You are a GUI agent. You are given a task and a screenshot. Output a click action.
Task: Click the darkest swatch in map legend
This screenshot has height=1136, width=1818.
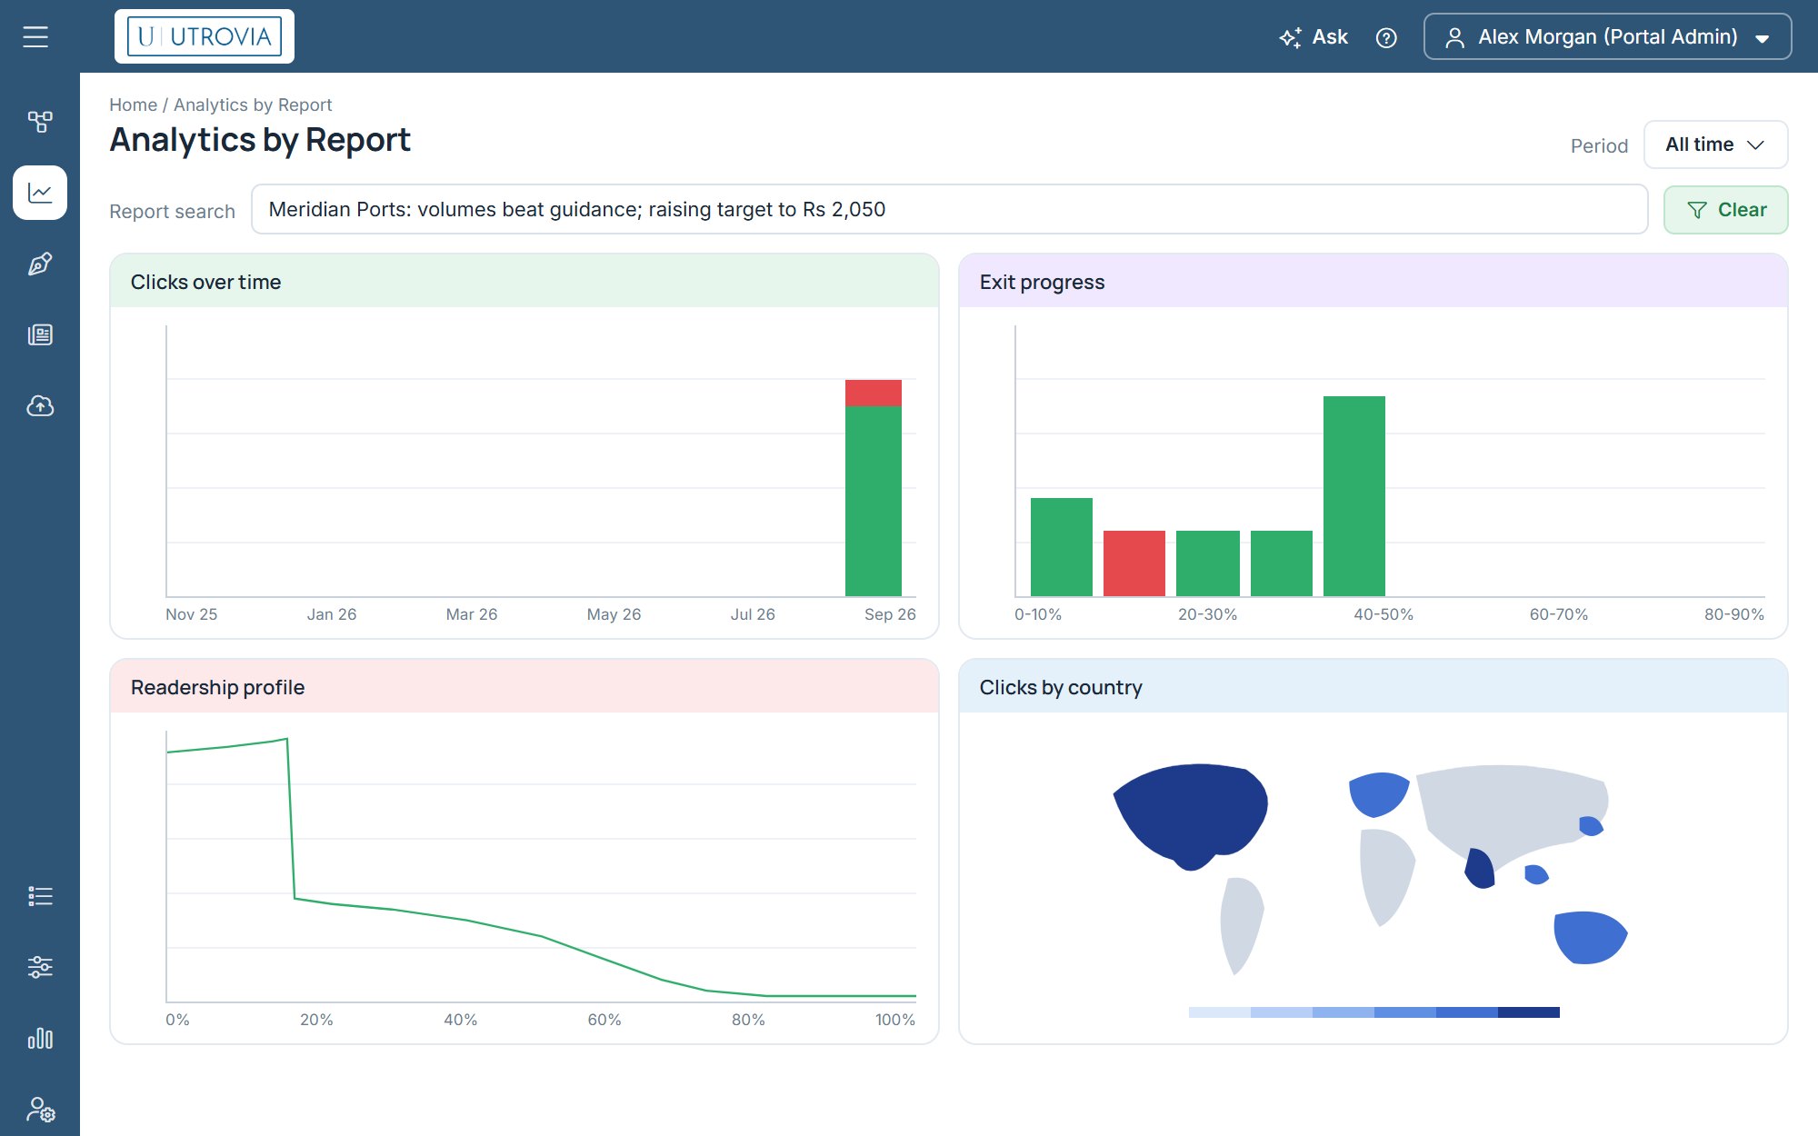(x=1528, y=1012)
